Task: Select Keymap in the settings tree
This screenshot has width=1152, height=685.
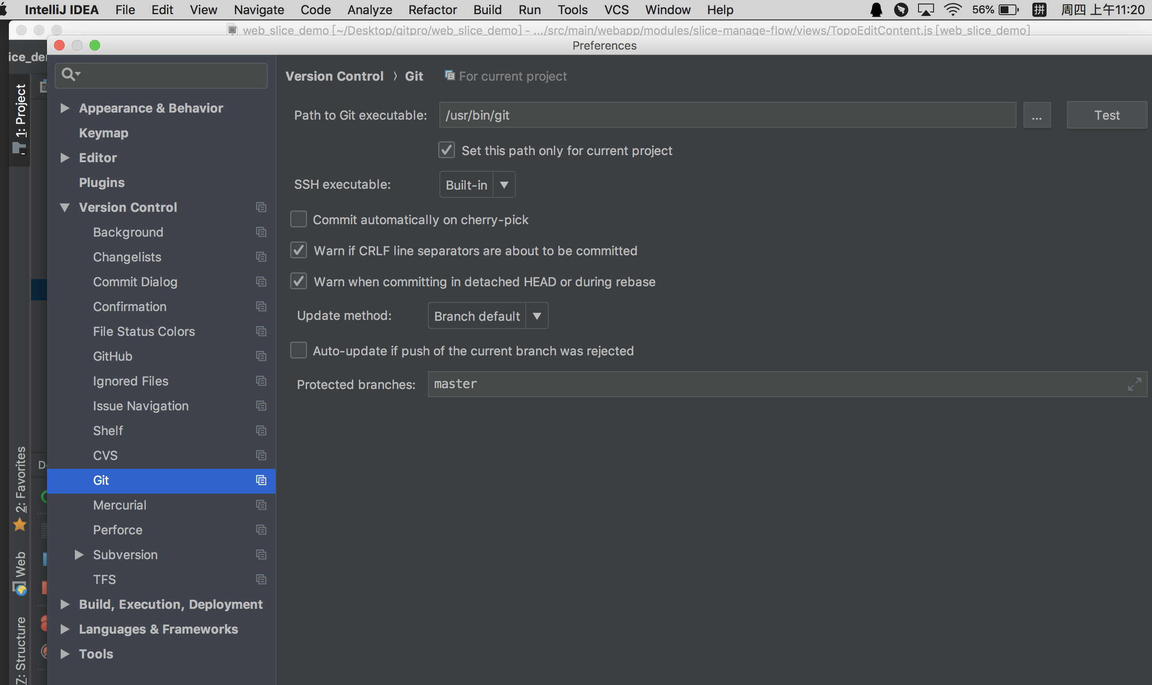Action: pyautogui.click(x=104, y=133)
